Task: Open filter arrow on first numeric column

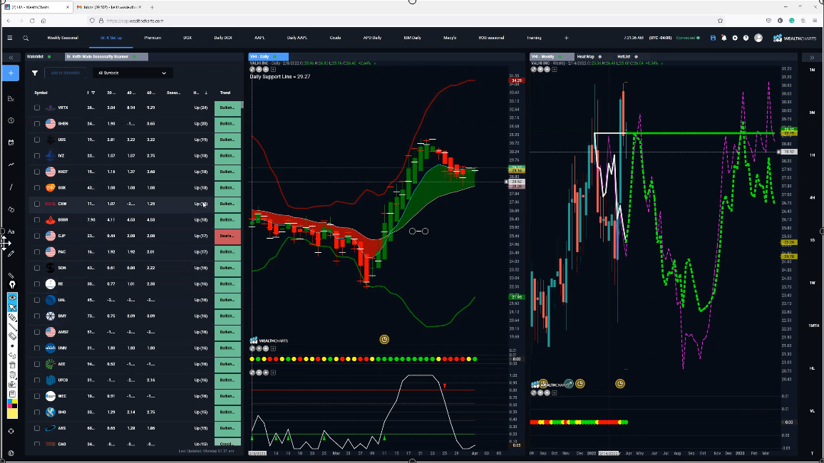Action: (93, 93)
